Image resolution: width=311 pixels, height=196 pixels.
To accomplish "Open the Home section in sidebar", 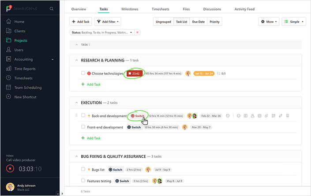I will [x=19, y=22].
